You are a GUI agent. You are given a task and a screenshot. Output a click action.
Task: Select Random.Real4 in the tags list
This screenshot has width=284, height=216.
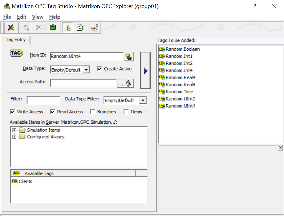(181, 78)
